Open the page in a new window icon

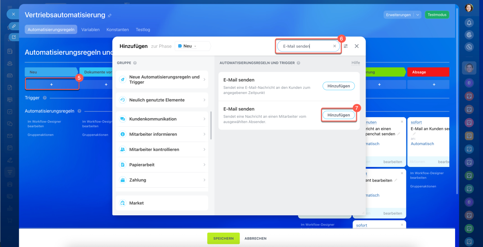[x=14, y=37]
